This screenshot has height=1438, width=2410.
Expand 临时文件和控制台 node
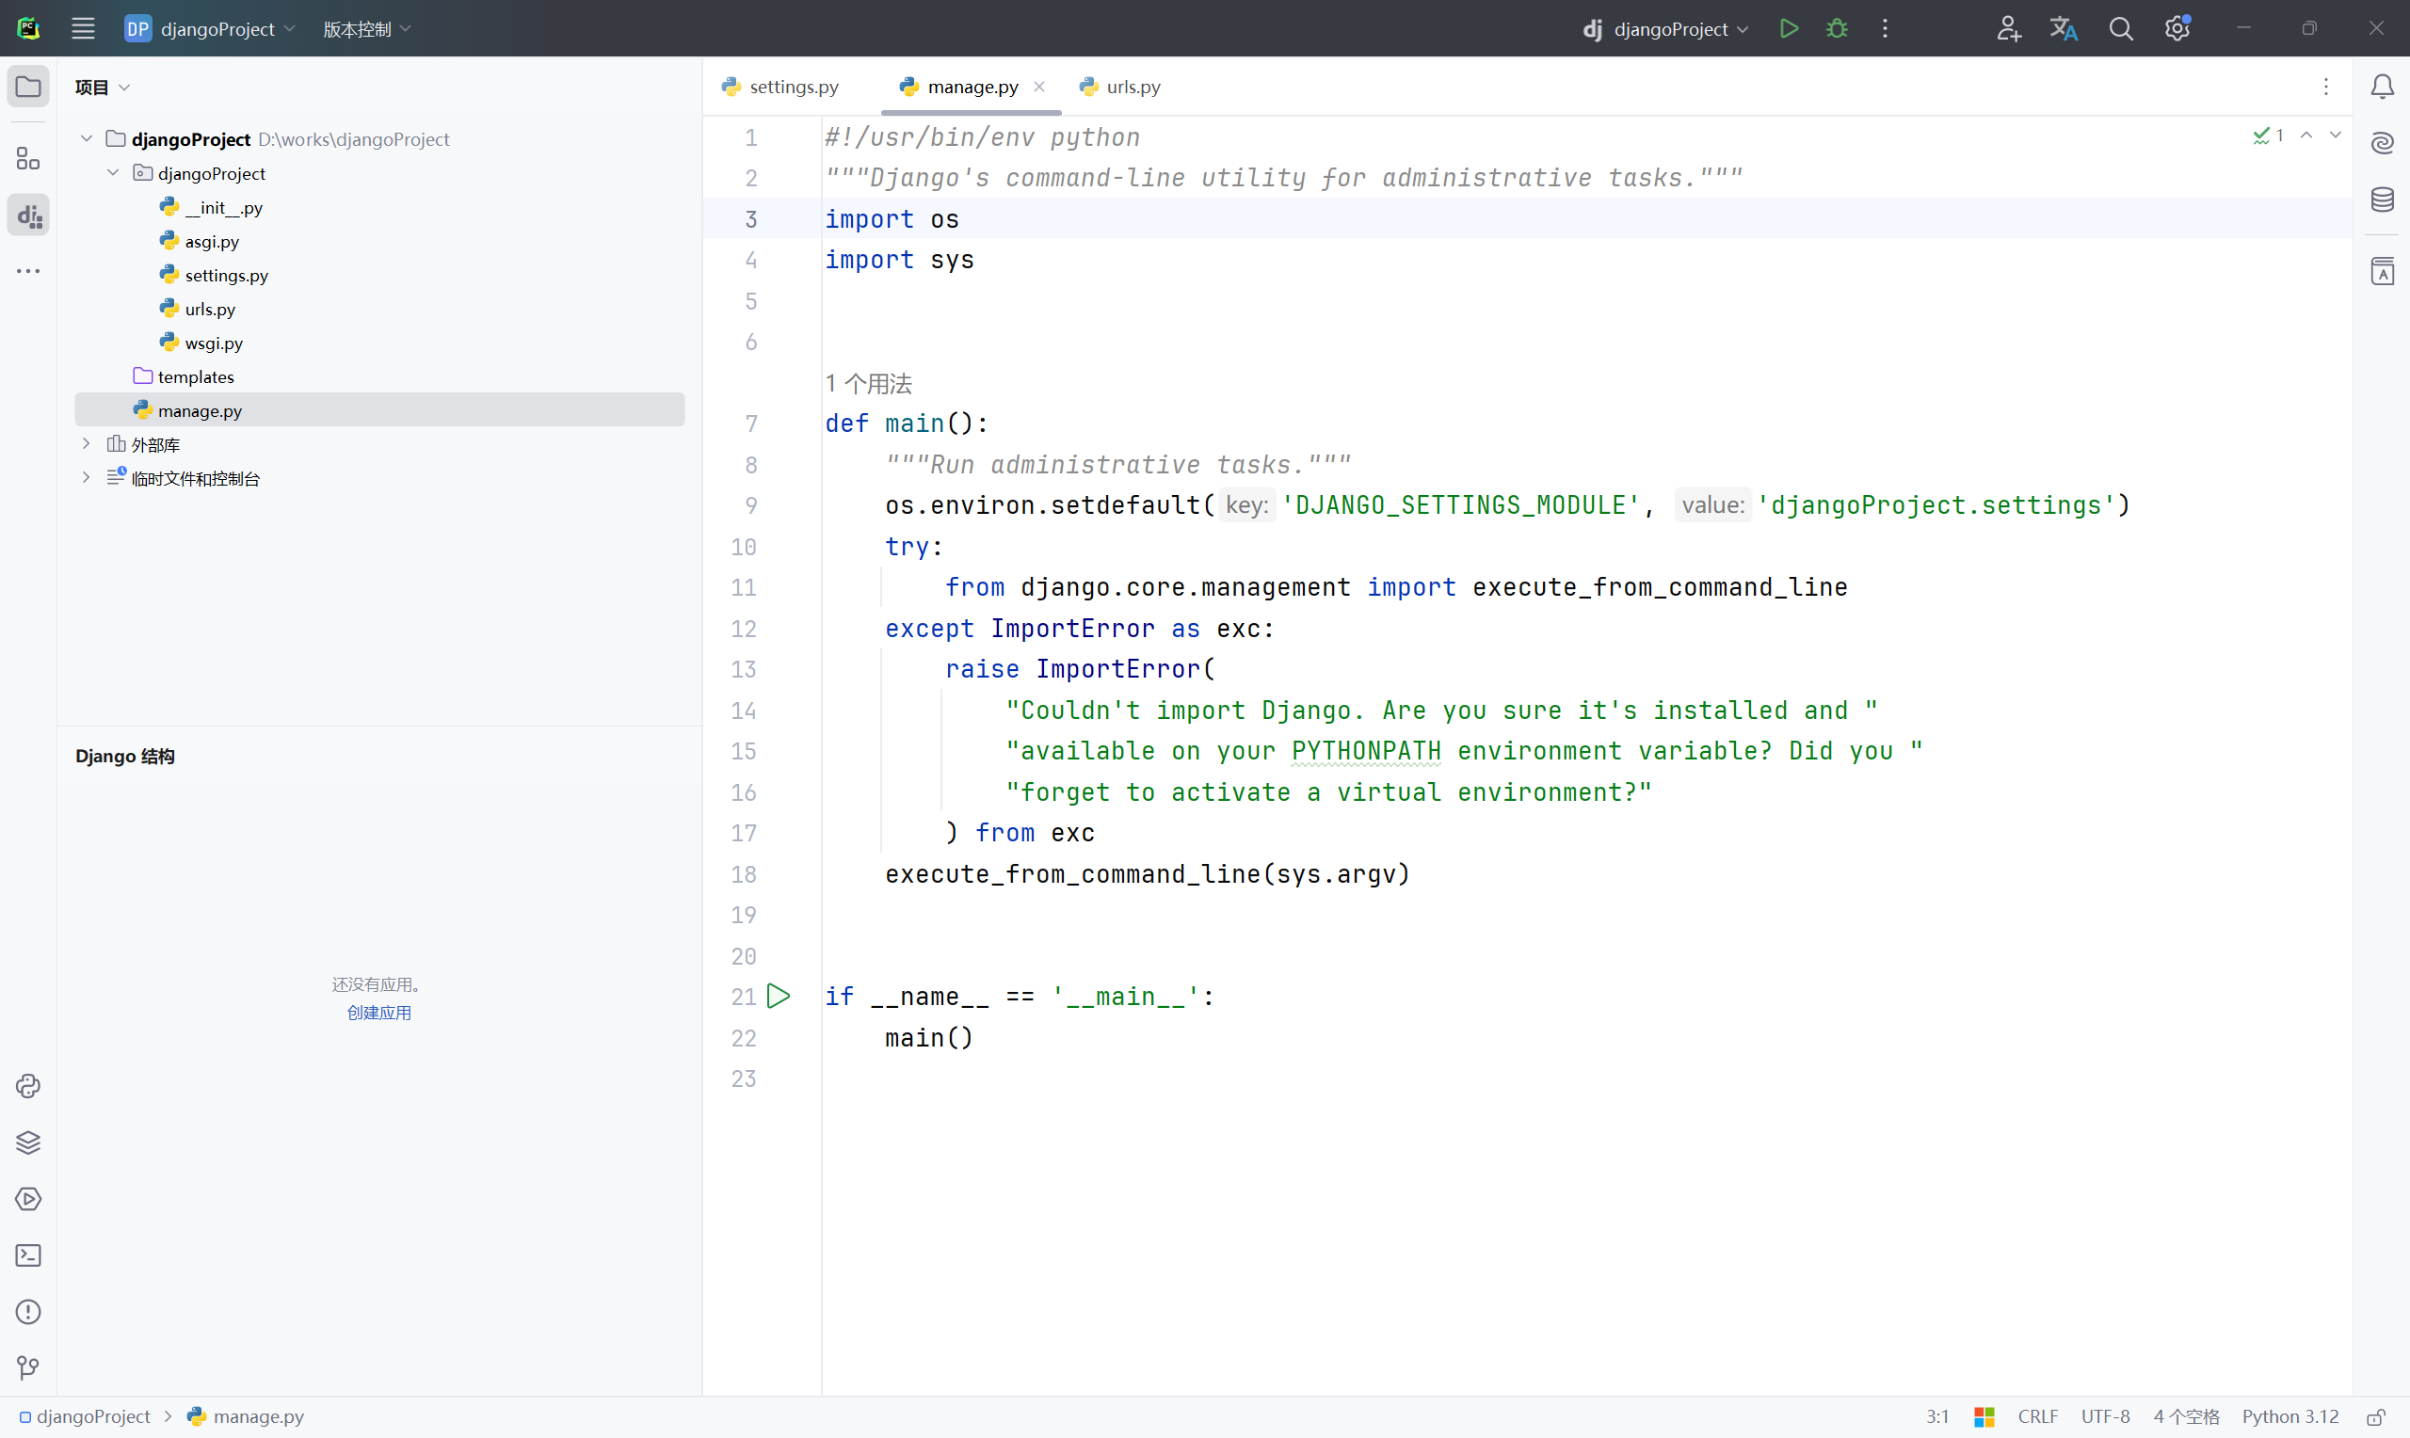point(87,478)
